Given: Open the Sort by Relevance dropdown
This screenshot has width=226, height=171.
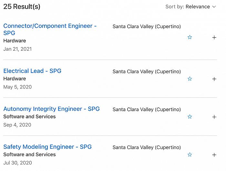Looking at the screenshot, I should pos(190,7).
